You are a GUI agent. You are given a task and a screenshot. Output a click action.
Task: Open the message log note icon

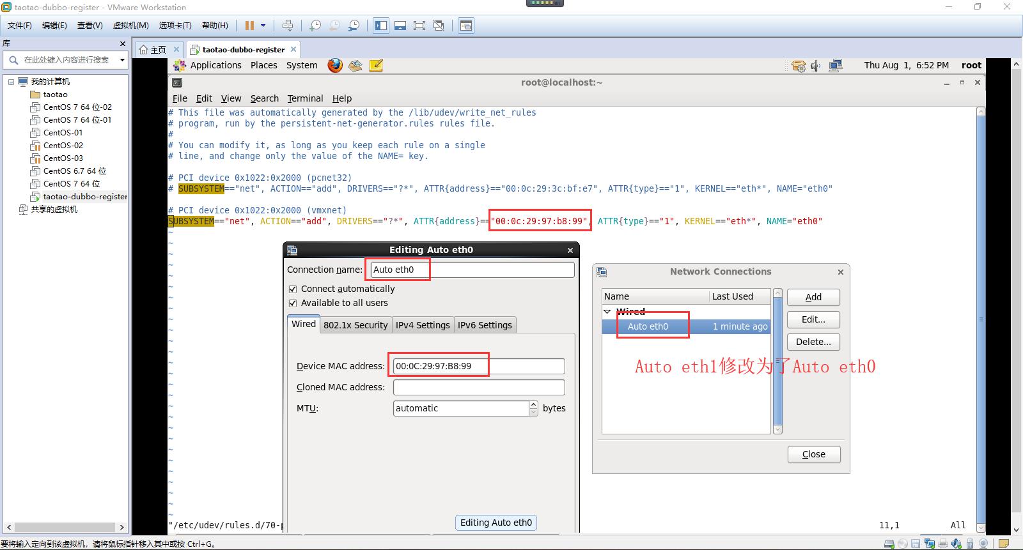(x=1004, y=544)
